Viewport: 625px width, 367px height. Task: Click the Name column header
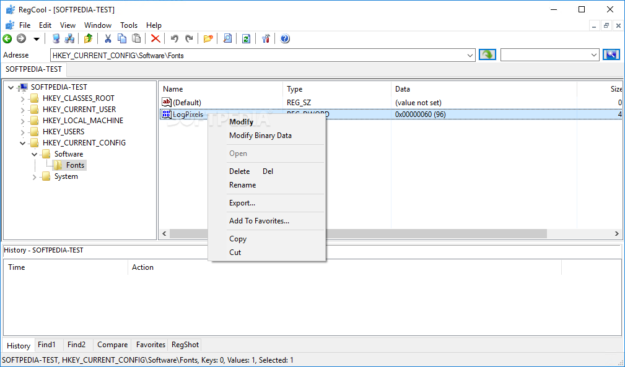[x=221, y=89]
